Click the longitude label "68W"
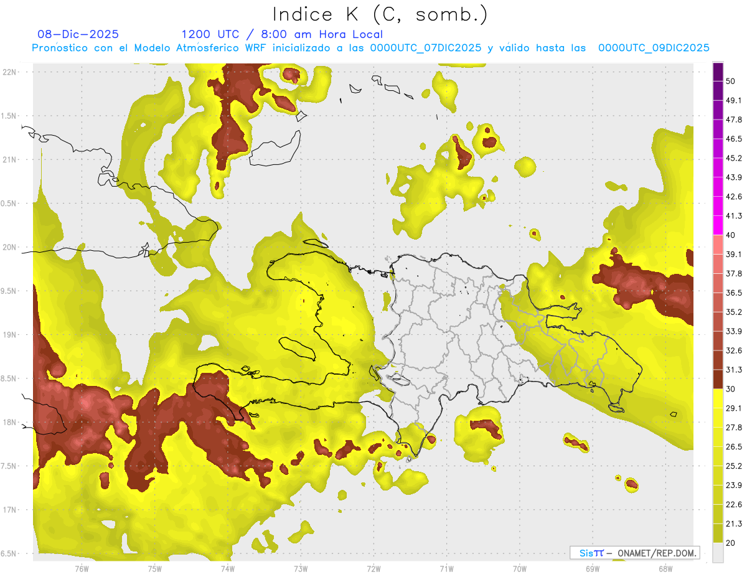This screenshot has width=747, height=577. click(665, 568)
